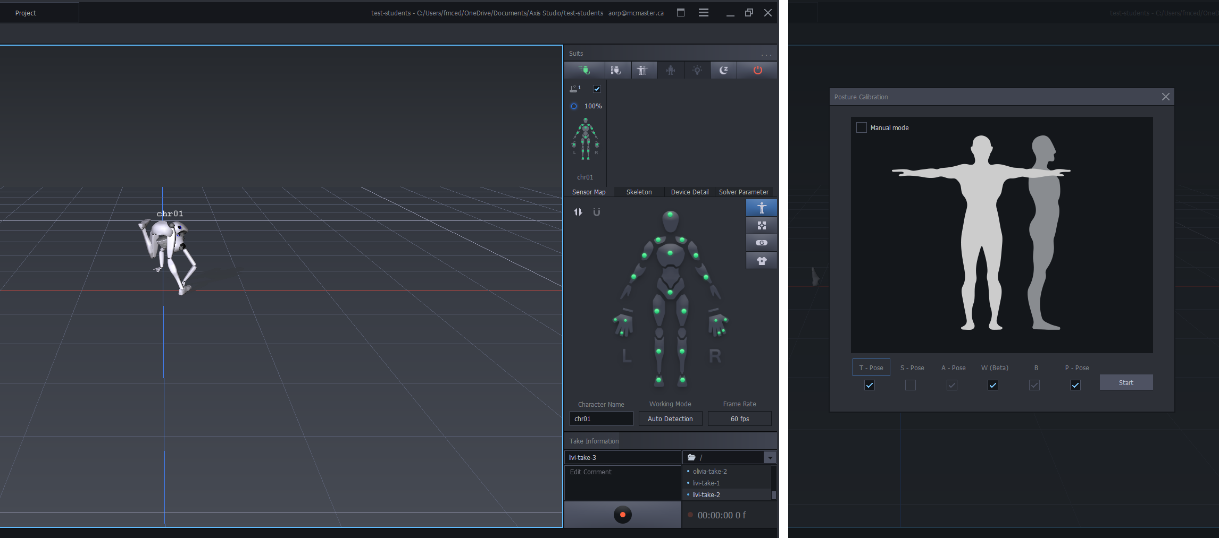Select the A - Pose label
Image resolution: width=1219 pixels, height=538 pixels.
(954, 368)
